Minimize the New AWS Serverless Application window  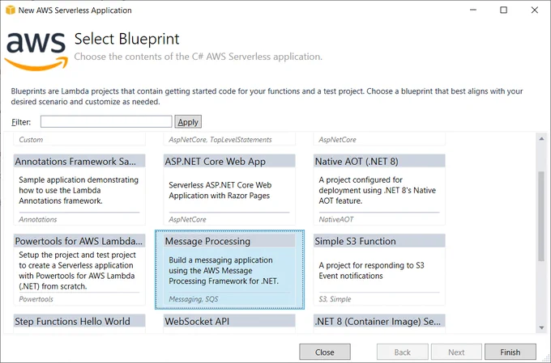pyautogui.click(x=473, y=10)
